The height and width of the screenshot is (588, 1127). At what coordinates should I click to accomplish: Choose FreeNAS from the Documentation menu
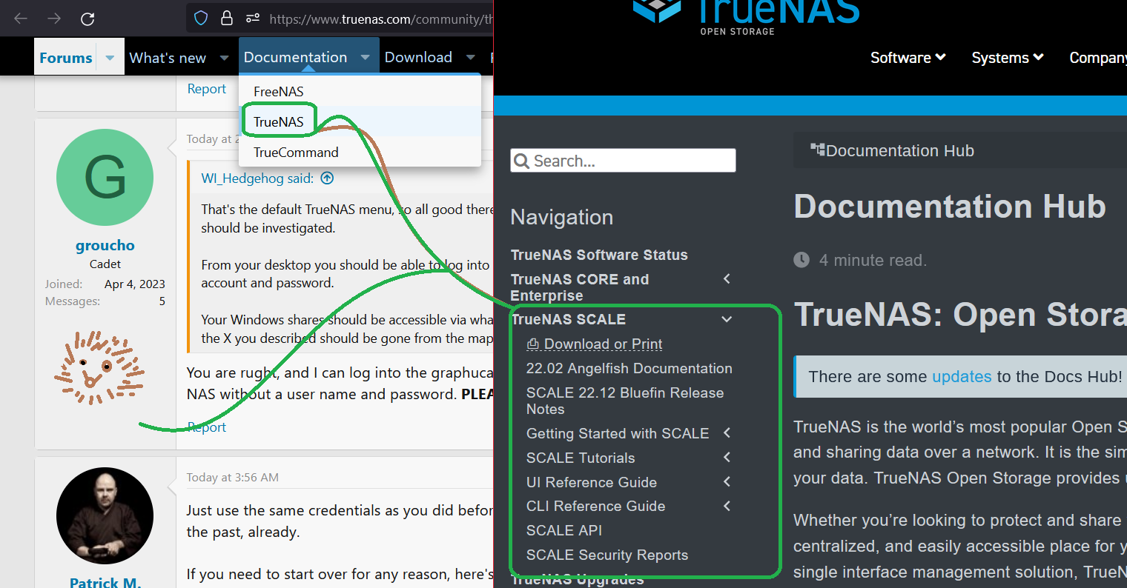coord(360,91)
